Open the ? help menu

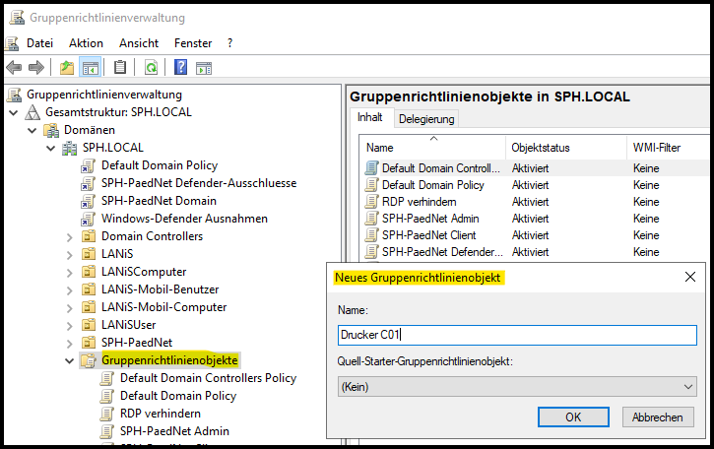(x=229, y=43)
